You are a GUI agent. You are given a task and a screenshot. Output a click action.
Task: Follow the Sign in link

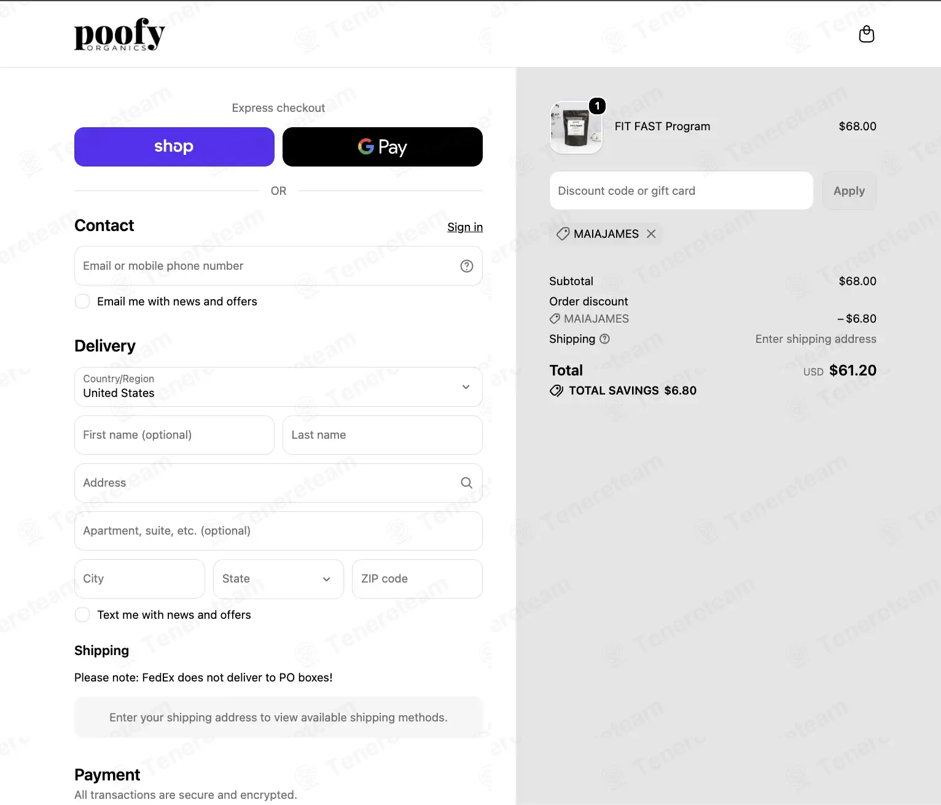(x=465, y=227)
